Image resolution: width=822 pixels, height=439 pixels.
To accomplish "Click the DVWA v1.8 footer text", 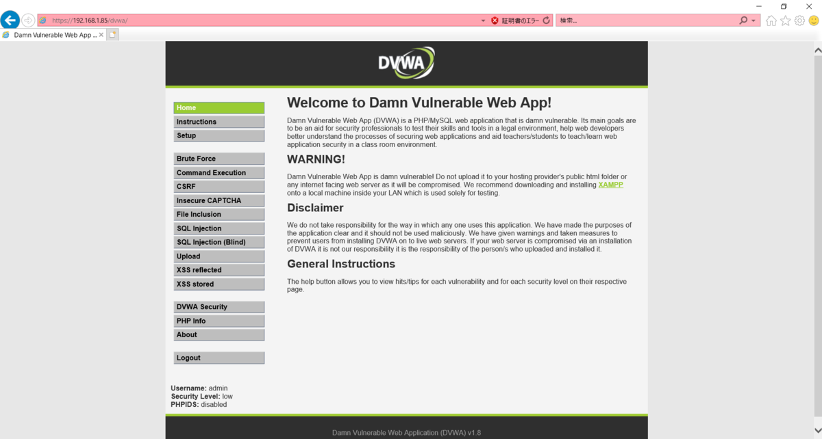I will tap(406, 432).
